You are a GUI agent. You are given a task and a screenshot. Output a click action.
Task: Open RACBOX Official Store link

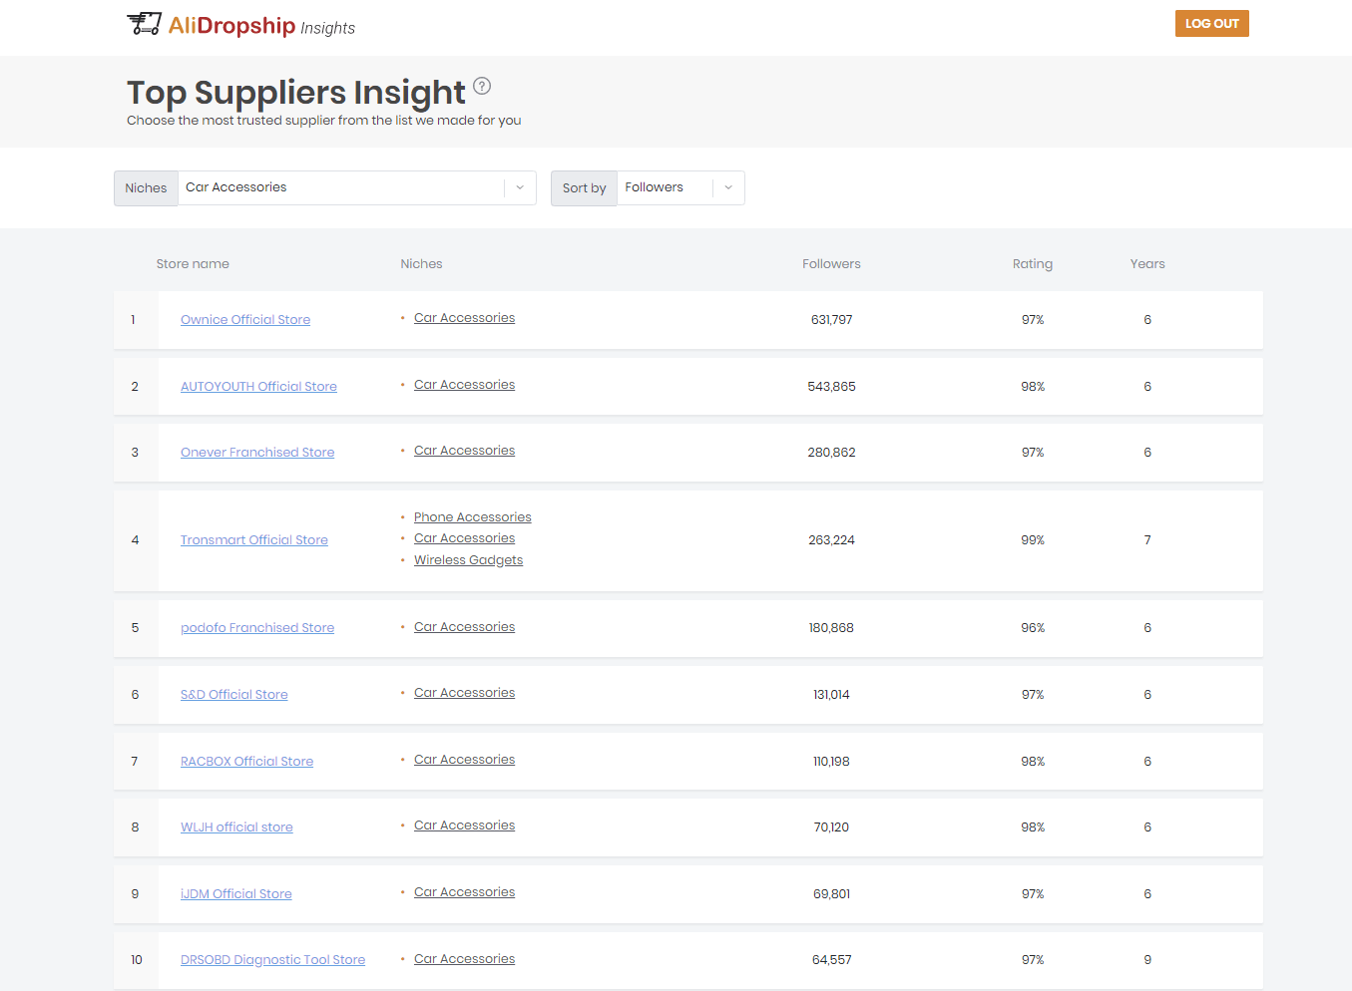pos(246,761)
